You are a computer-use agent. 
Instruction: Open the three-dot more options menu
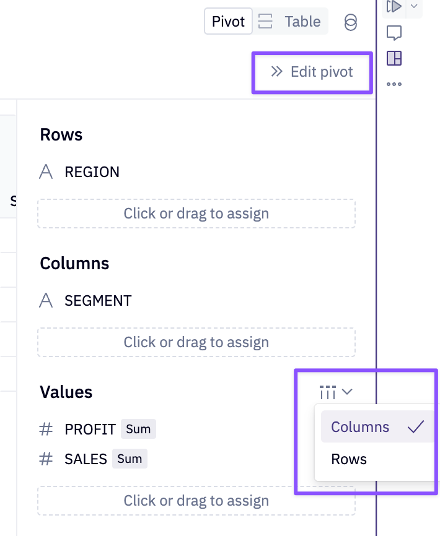pos(394,84)
